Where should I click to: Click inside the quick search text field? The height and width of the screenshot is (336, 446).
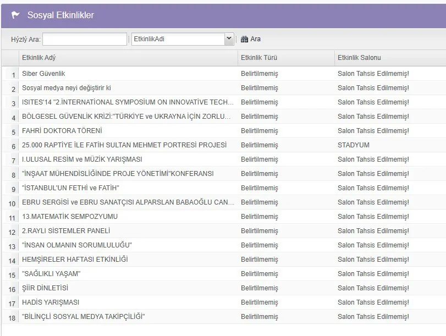click(x=84, y=39)
